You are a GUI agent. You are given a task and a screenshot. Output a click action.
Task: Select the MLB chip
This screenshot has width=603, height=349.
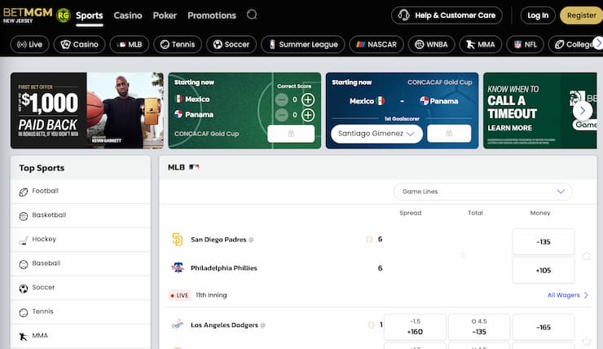coord(130,45)
